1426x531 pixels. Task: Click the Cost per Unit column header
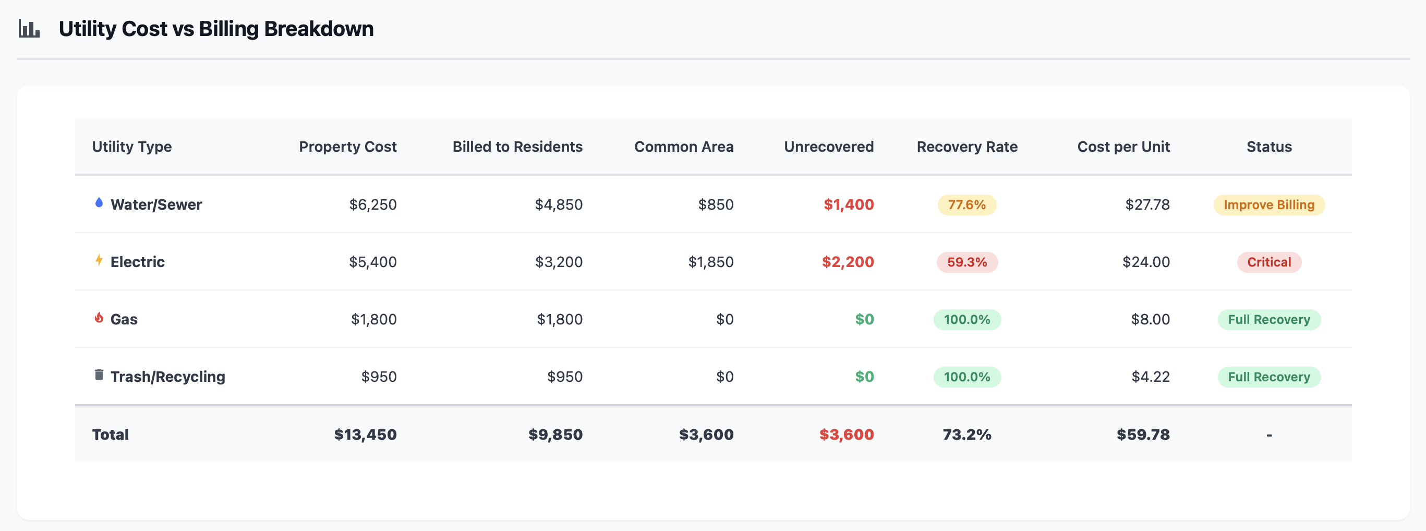tap(1124, 147)
